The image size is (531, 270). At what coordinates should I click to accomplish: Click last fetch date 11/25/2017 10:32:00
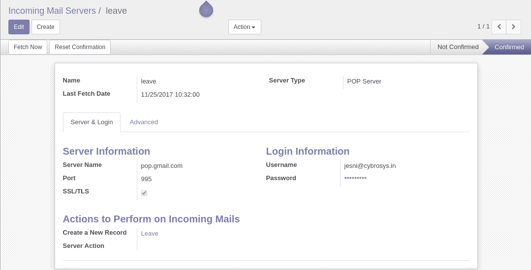pyautogui.click(x=170, y=95)
